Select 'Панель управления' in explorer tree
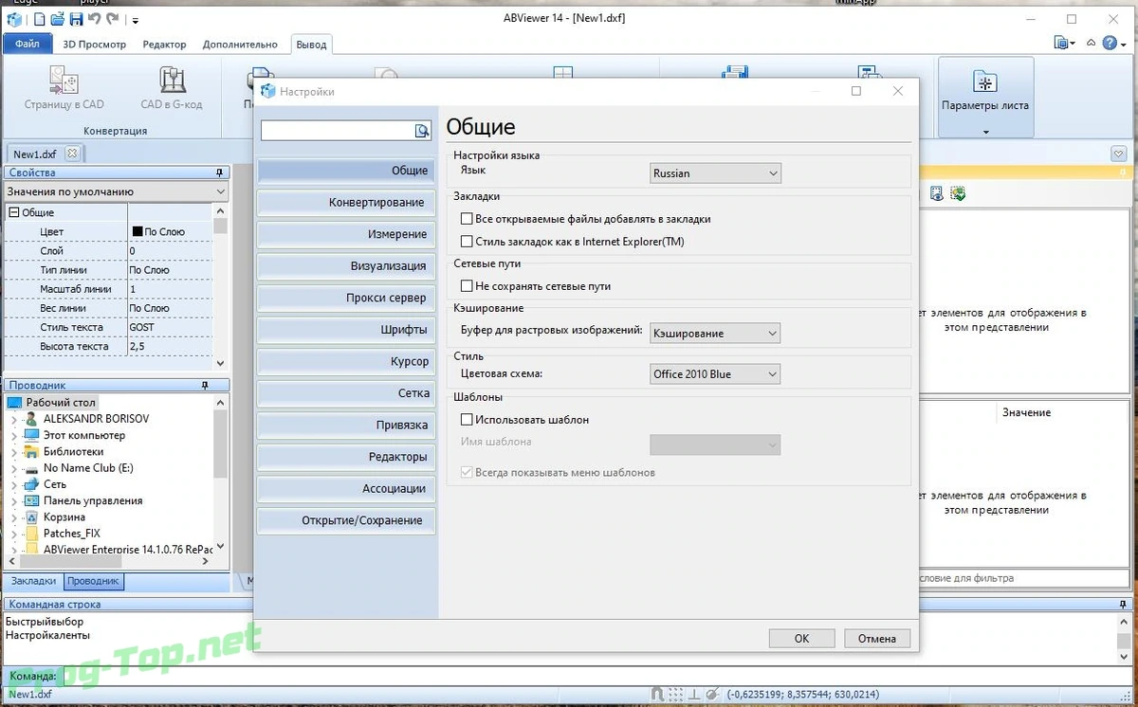This screenshot has height=707, width=1138. (x=93, y=500)
